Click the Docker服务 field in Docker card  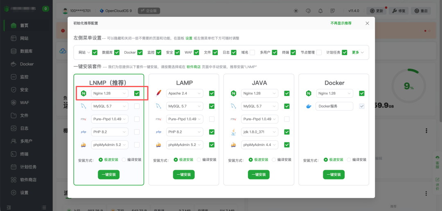click(334, 106)
